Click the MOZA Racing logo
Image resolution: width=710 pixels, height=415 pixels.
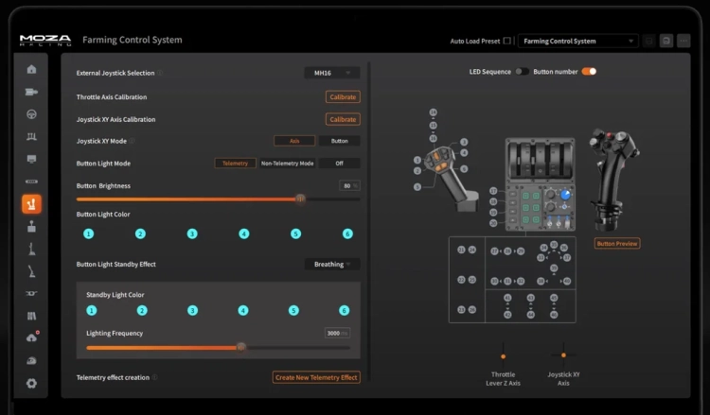[45, 41]
